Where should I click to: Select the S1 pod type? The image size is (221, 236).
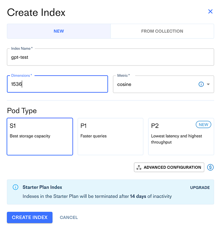click(x=40, y=136)
